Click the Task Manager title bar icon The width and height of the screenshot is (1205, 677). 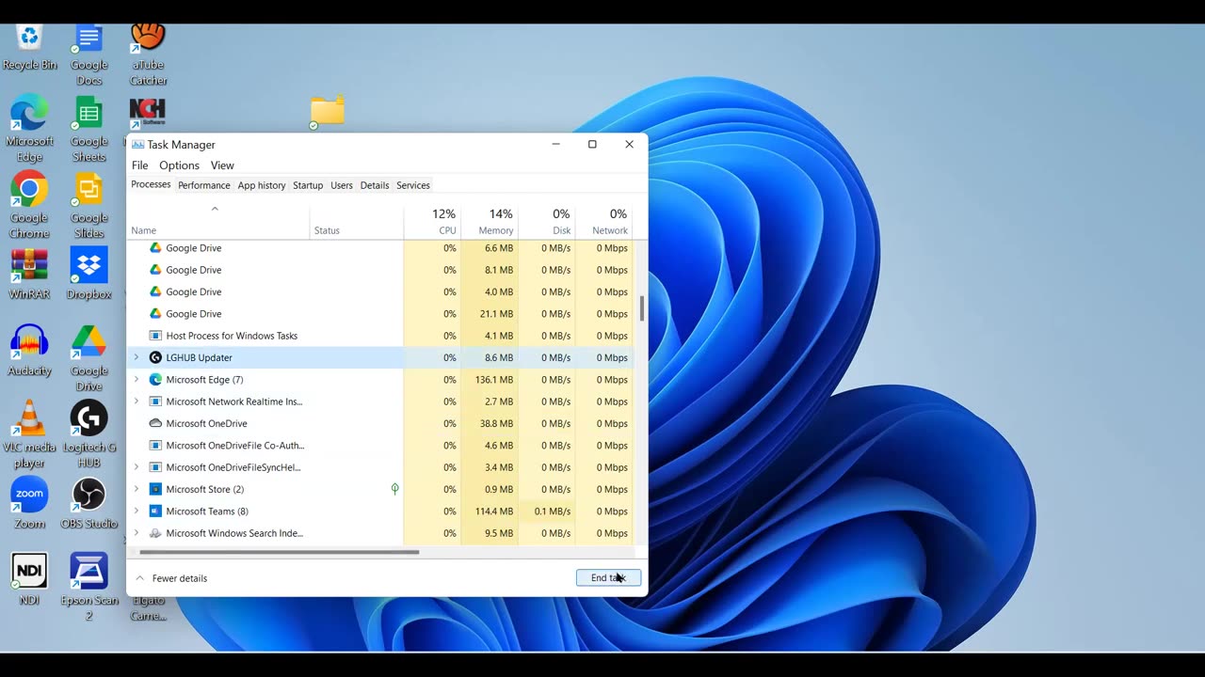[x=137, y=144]
